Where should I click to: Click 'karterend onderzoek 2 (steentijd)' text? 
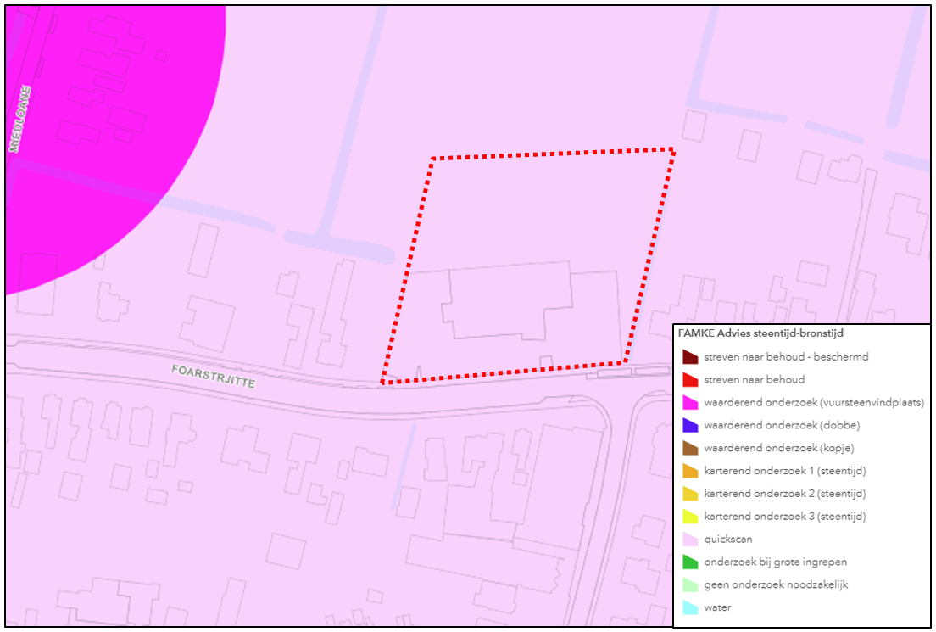[x=785, y=494]
